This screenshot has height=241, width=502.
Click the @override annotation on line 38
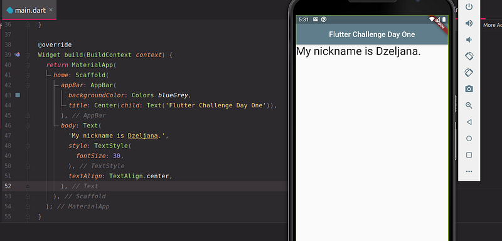[x=55, y=45]
